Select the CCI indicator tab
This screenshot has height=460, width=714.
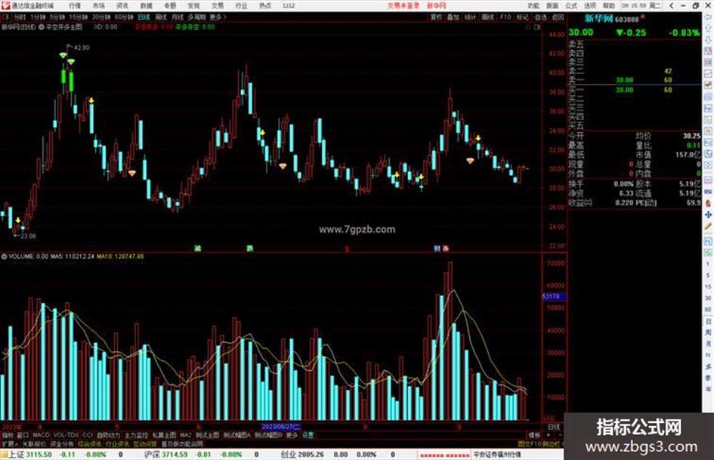[88, 435]
